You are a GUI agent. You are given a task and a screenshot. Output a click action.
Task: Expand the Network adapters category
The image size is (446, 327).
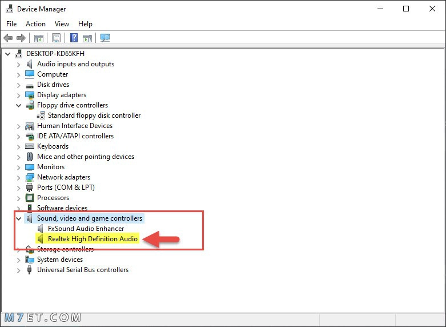point(18,178)
